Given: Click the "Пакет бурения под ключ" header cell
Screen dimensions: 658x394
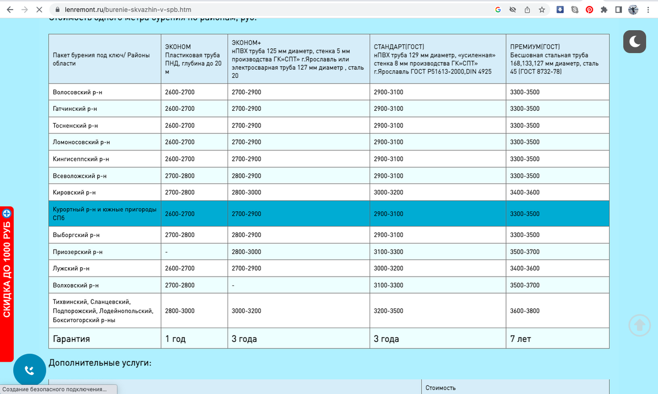Looking at the screenshot, I should (x=105, y=59).
